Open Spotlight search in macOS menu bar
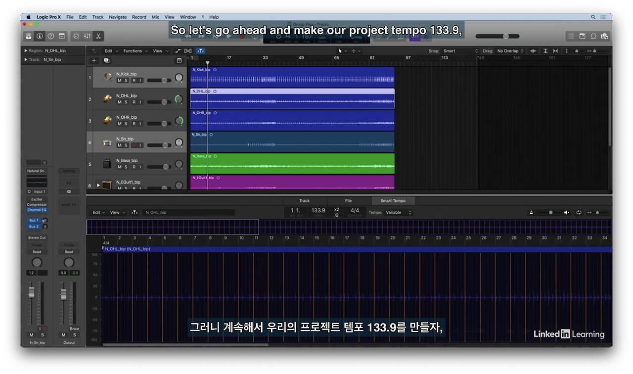Image resolution: width=633 pixels, height=374 pixels. 593,17
